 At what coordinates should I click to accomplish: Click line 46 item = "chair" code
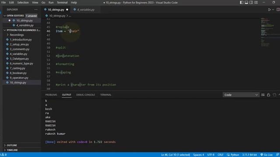click(67, 31)
